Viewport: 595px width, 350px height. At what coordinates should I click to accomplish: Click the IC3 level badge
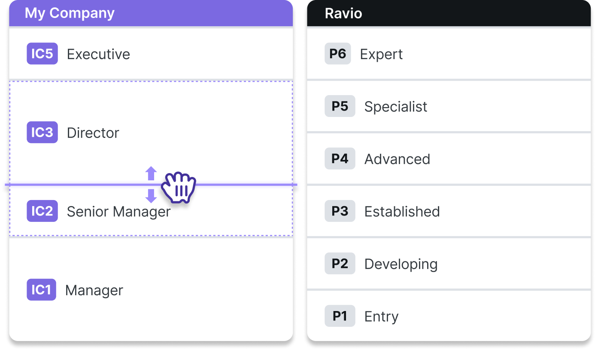click(x=42, y=132)
